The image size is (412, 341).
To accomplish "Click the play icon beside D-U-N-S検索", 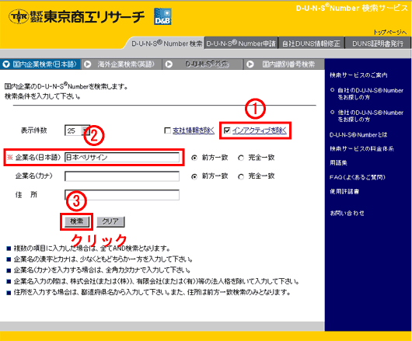I will tap(169, 64).
